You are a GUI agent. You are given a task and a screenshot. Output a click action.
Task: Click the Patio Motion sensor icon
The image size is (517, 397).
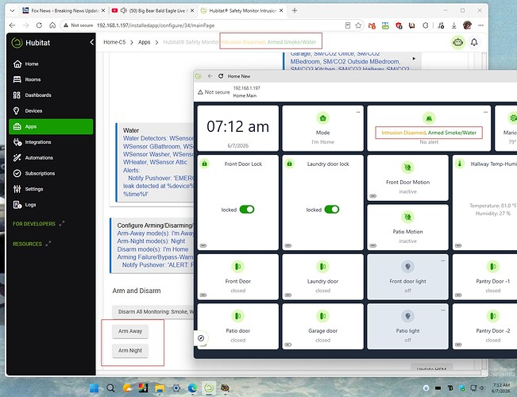(x=407, y=217)
